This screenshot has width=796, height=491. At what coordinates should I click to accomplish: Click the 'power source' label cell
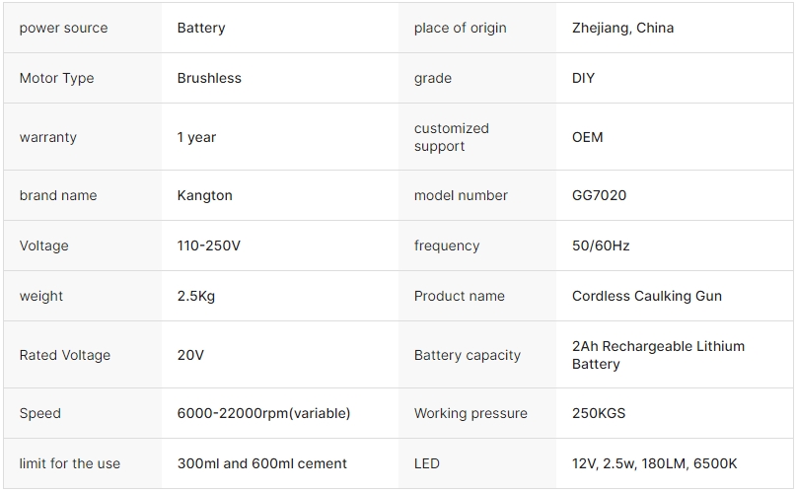click(63, 28)
